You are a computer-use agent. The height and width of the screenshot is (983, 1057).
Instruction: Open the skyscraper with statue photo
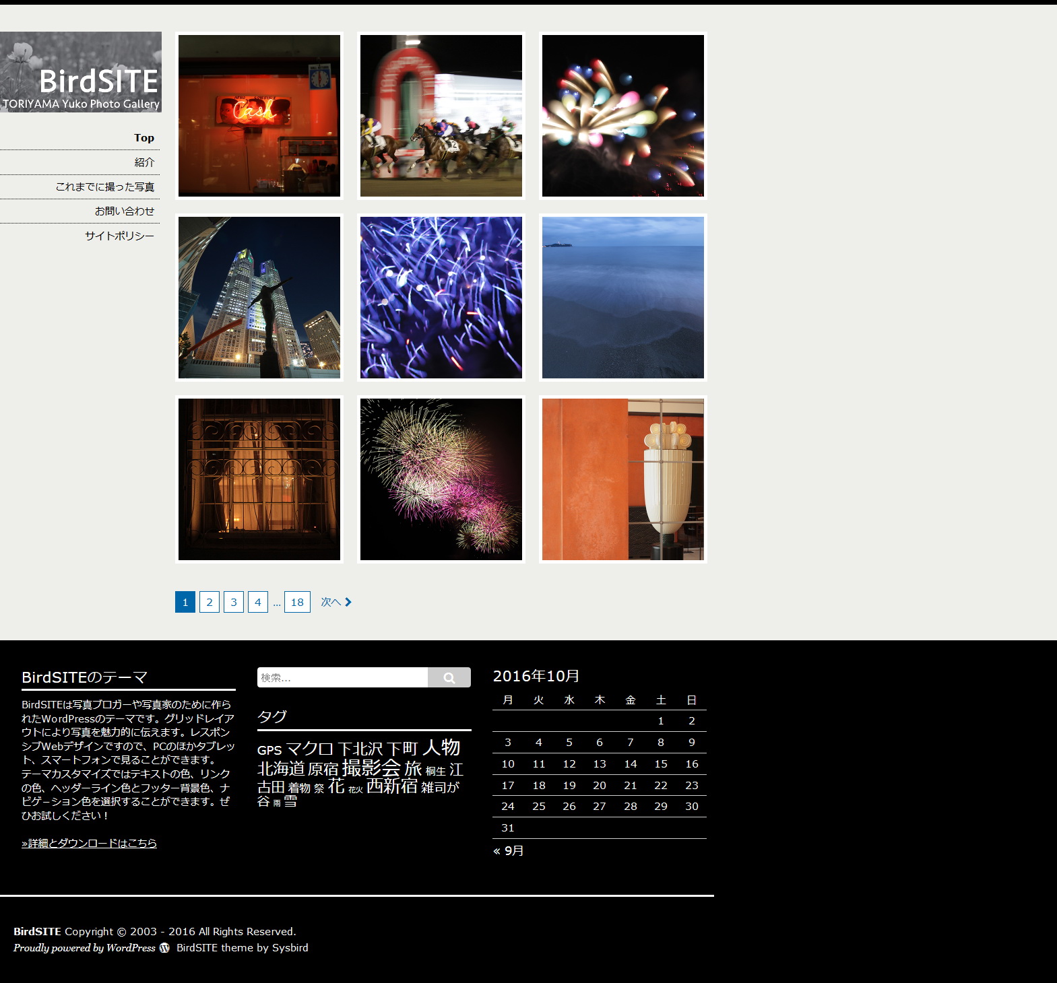pyautogui.click(x=259, y=298)
